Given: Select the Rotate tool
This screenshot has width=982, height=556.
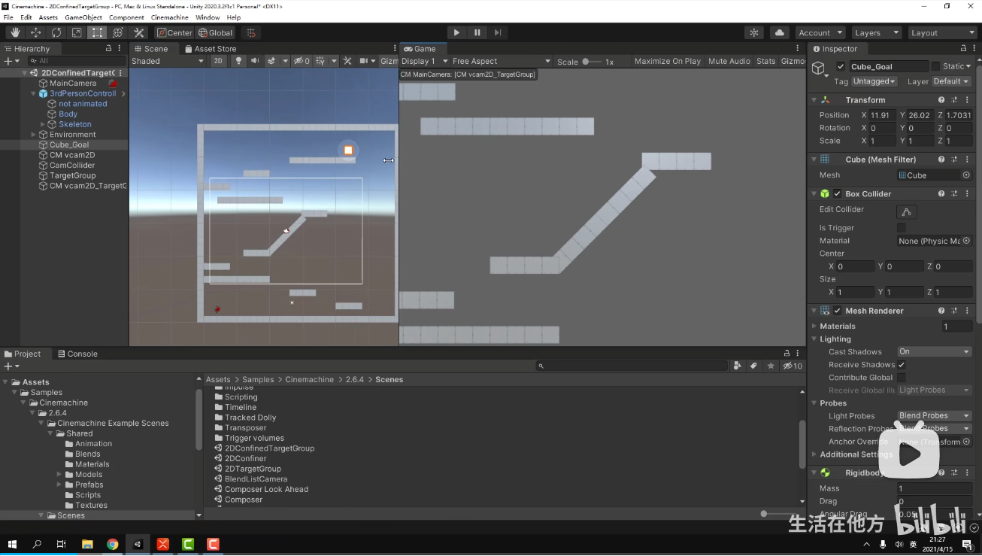Looking at the screenshot, I should tap(56, 32).
